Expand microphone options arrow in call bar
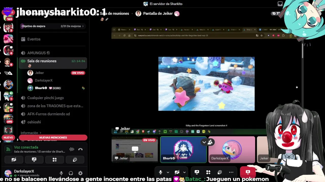The height and width of the screenshot is (182, 325). 168,172
